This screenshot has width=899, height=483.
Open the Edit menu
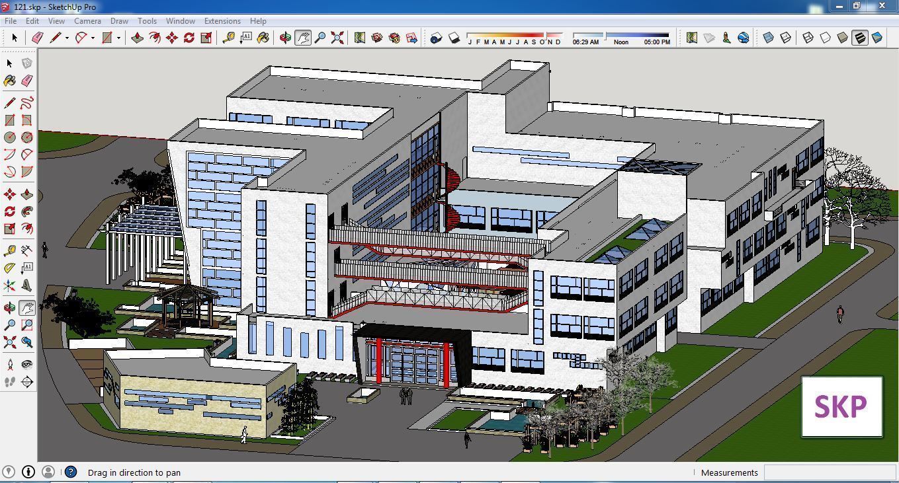tap(32, 21)
